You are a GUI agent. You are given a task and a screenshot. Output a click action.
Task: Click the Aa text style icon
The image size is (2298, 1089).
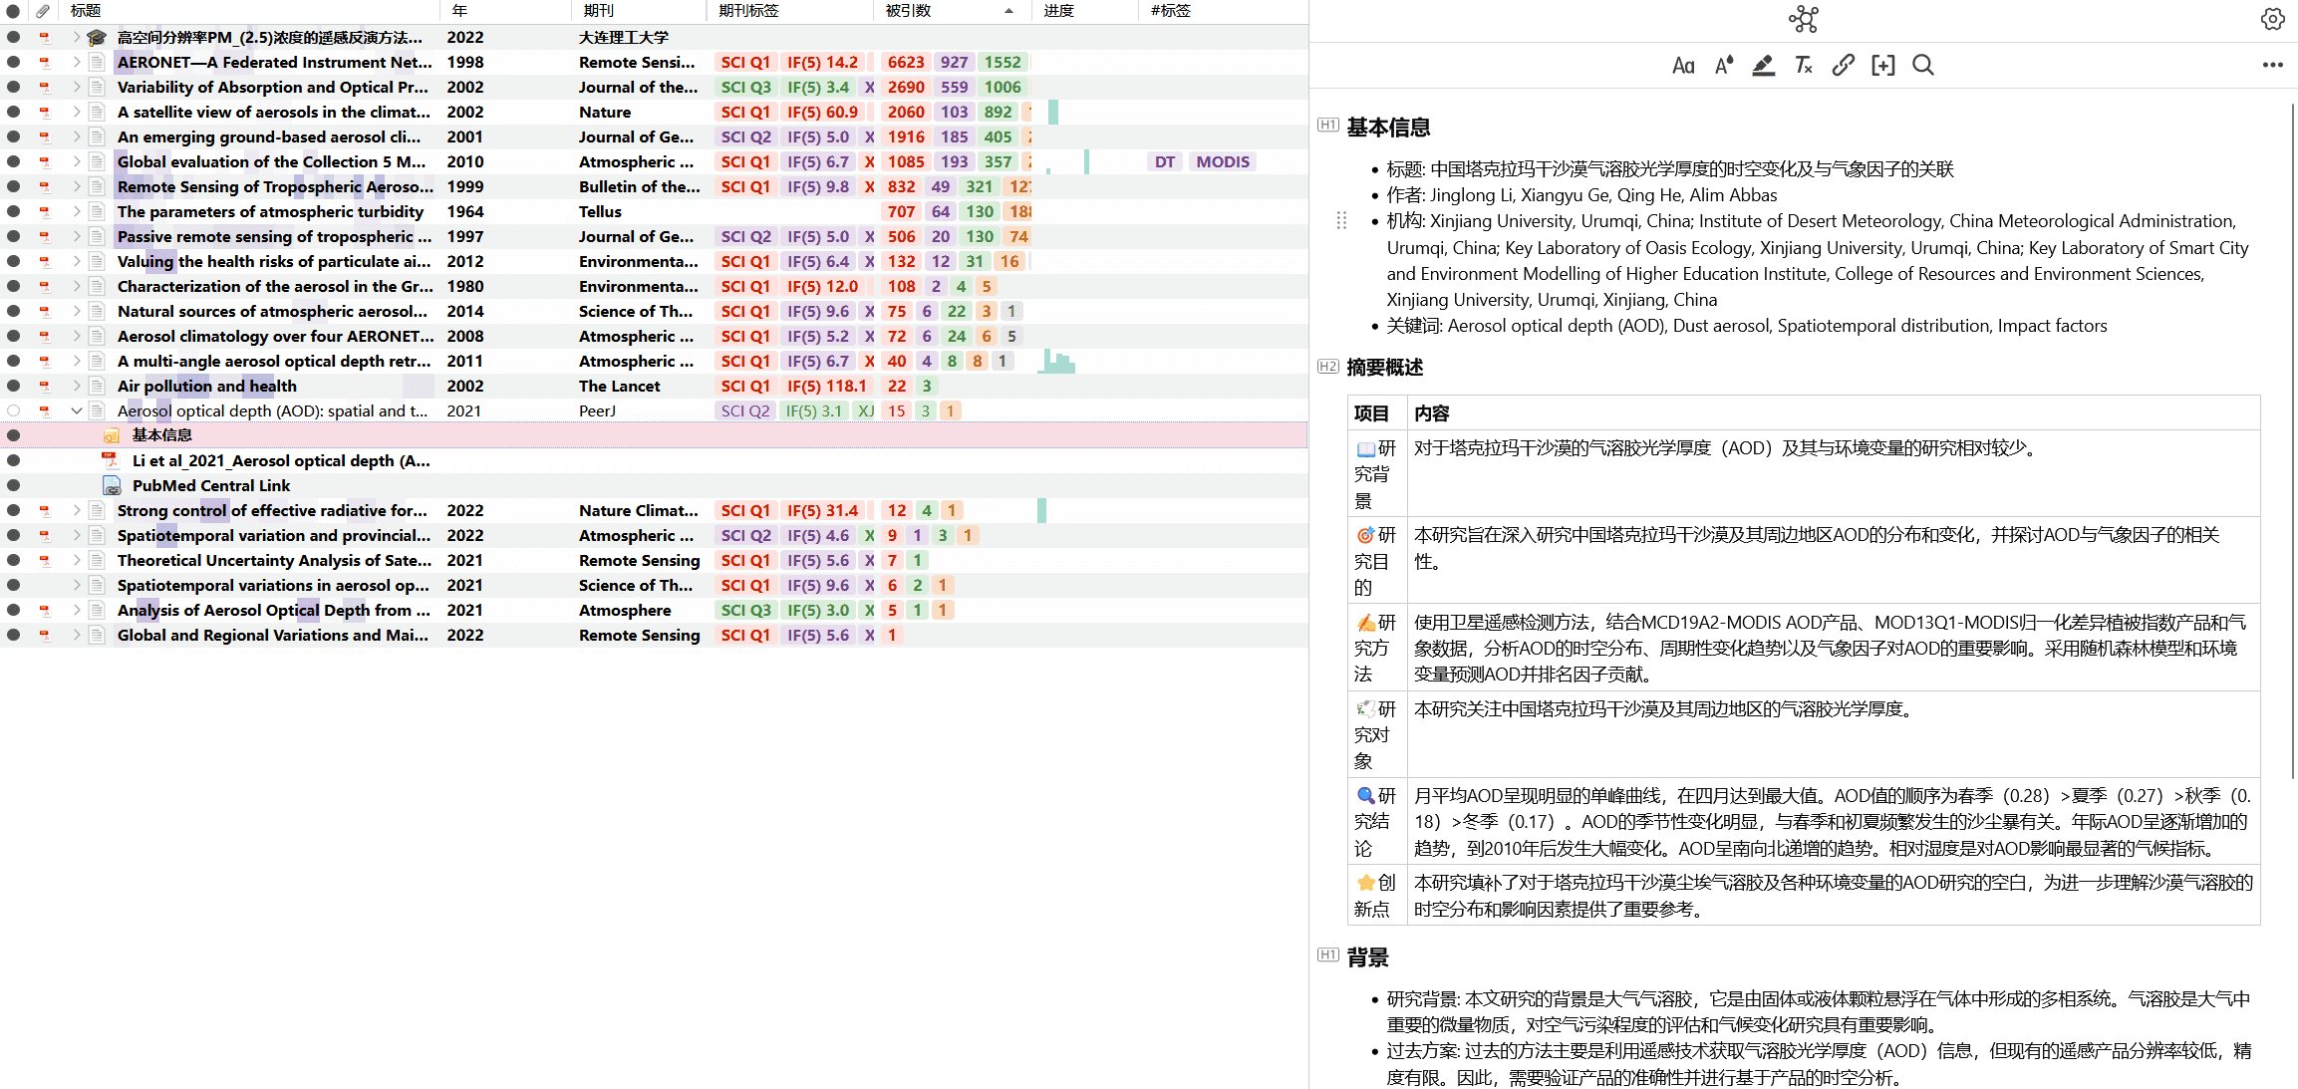coord(1683,65)
